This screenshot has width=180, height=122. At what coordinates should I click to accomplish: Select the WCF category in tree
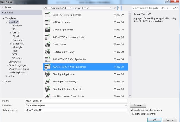tap(15, 54)
